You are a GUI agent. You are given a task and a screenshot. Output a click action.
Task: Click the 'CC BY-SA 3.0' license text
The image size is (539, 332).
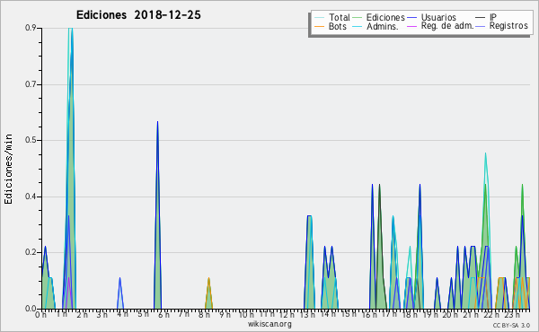(511, 326)
